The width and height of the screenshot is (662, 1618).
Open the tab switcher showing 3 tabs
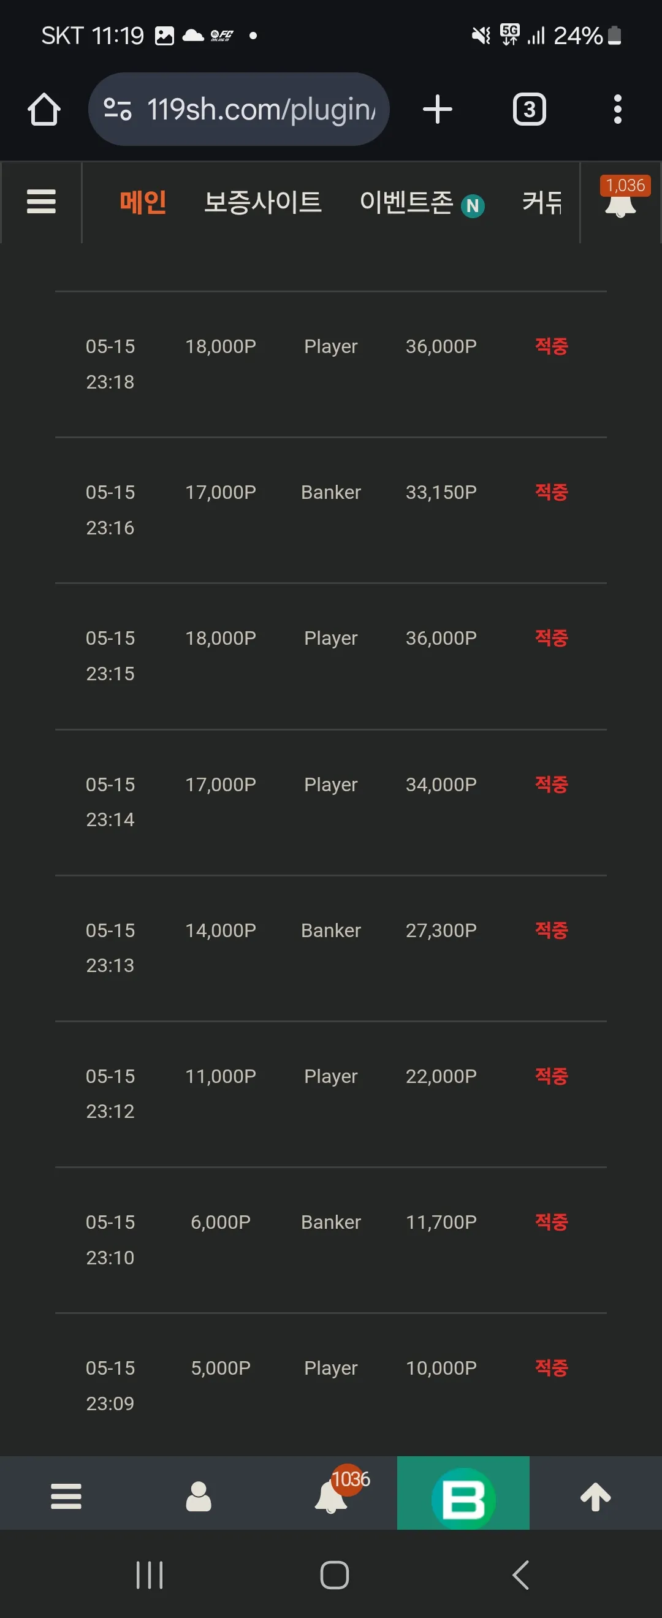click(530, 109)
